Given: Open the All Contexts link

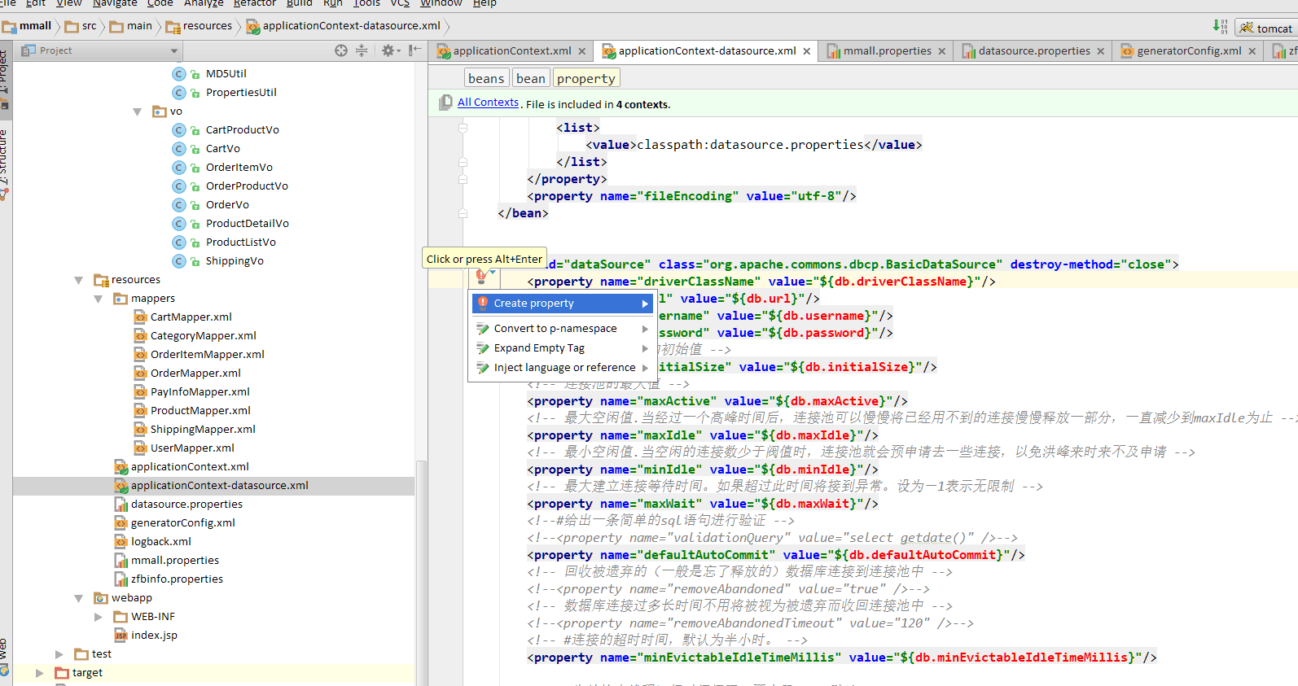Looking at the screenshot, I should coord(488,103).
